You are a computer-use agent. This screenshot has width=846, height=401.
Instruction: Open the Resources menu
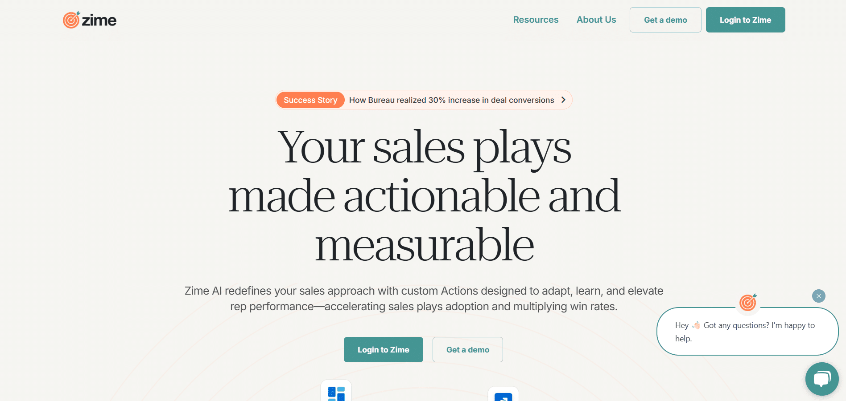(536, 20)
